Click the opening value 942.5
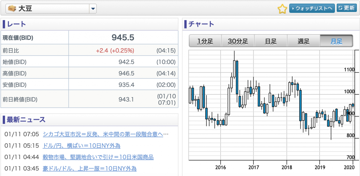360x176 pixels. coord(127,62)
